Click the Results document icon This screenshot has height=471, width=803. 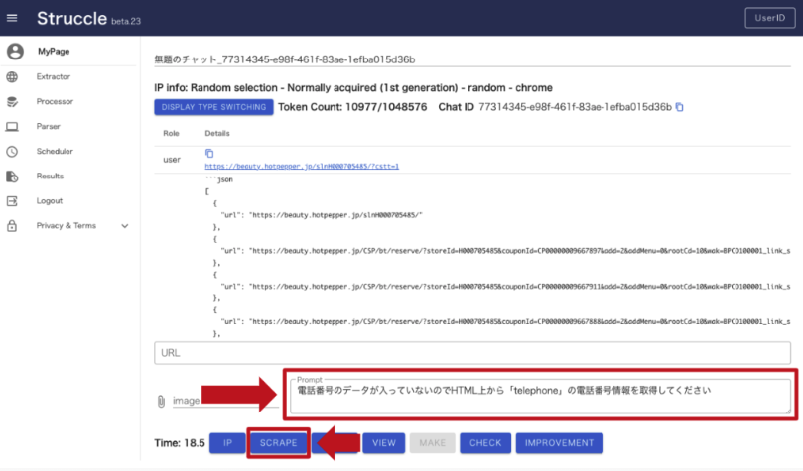tap(12, 177)
